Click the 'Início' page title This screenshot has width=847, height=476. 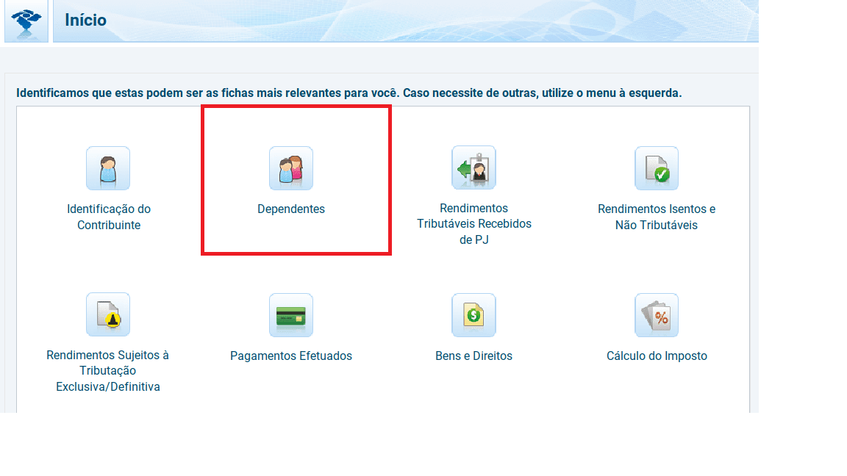[85, 21]
